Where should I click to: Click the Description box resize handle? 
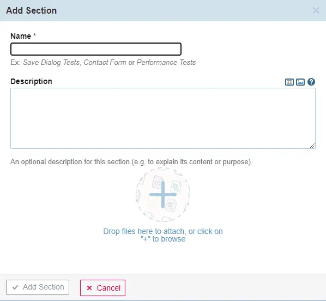(312, 146)
